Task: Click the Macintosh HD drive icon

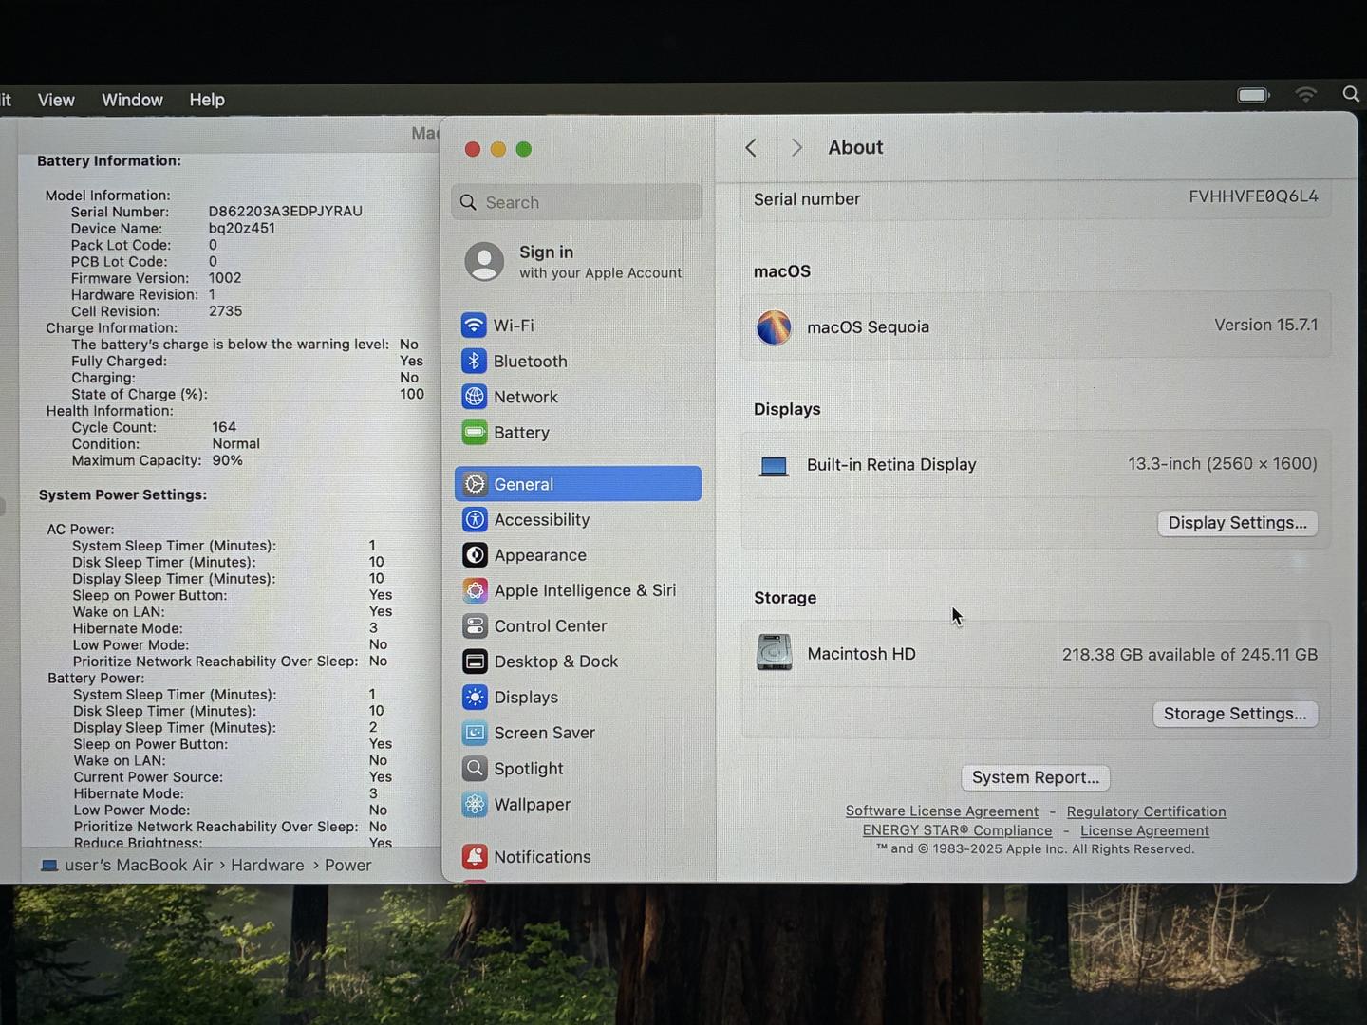Action: tap(774, 653)
